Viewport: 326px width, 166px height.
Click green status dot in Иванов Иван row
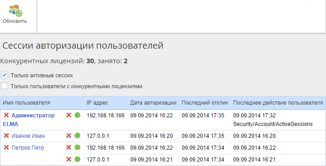[77, 136]
